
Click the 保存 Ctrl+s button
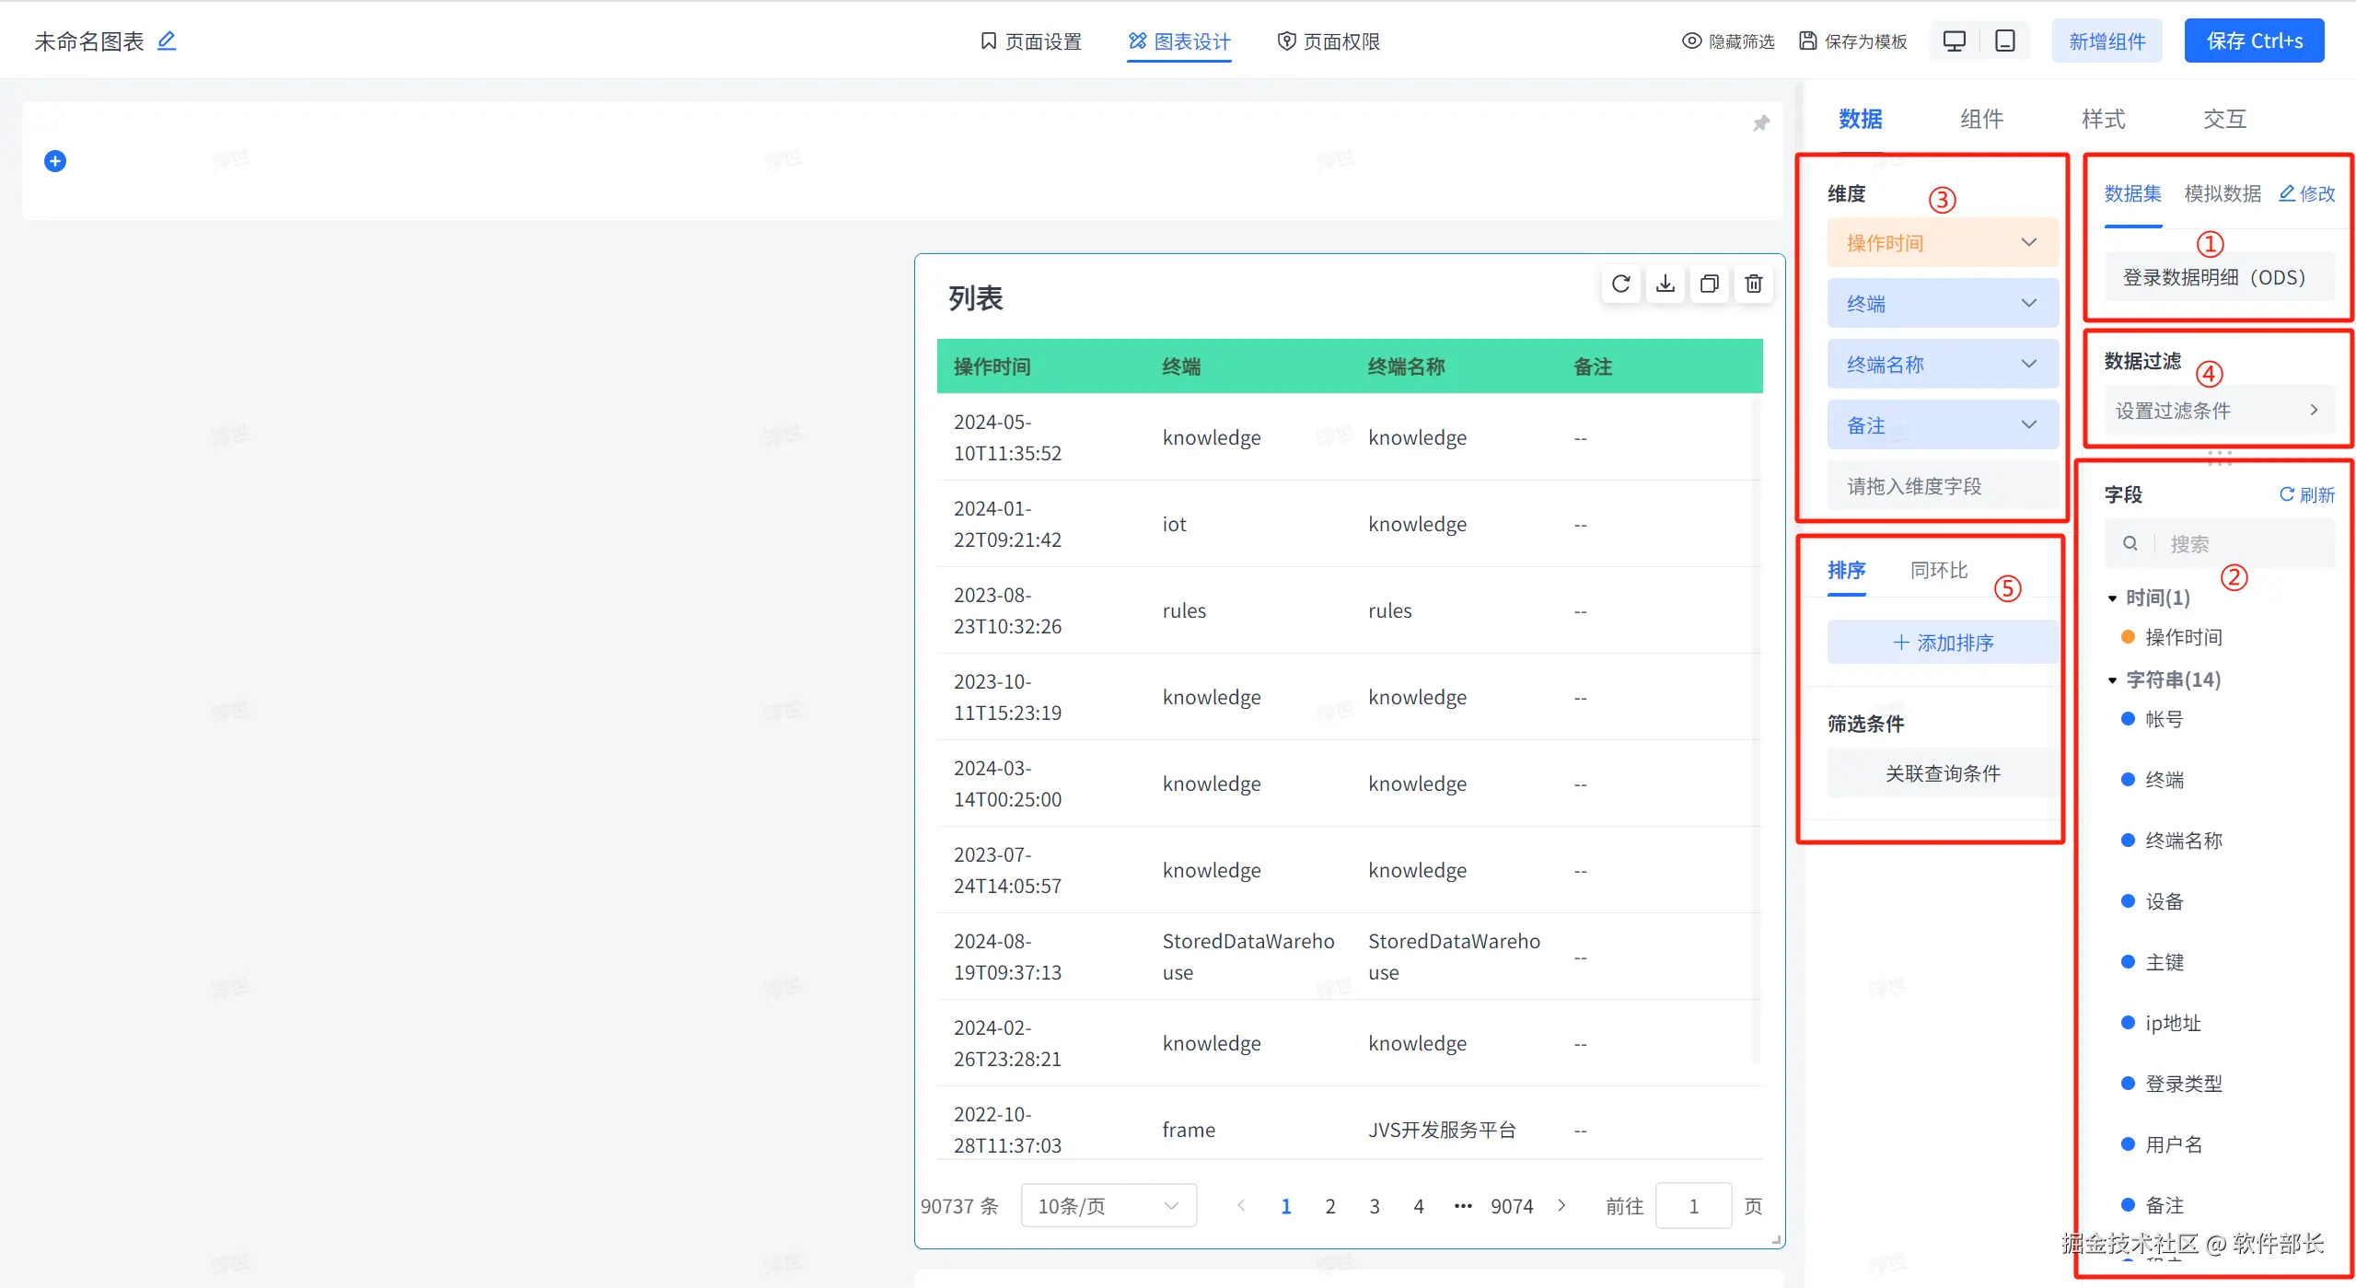pos(2254,41)
